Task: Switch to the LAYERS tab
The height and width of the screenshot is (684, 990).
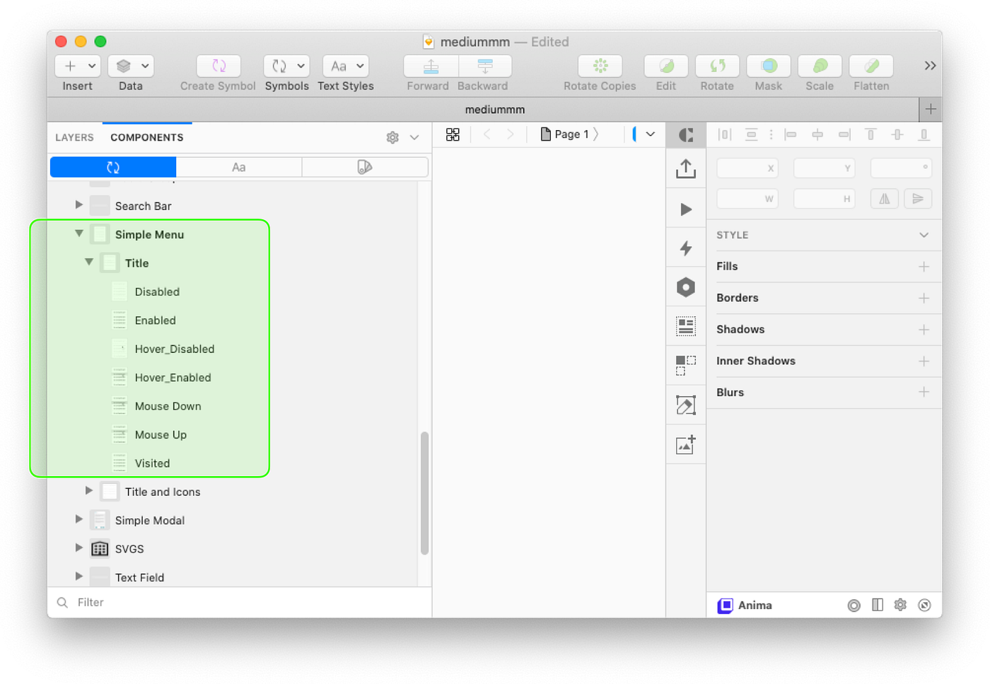Action: (x=74, y=137)
